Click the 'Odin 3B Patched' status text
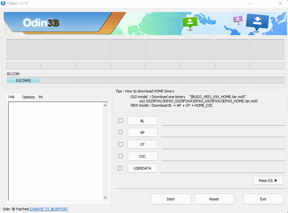Screen dimensions: 288x213 [16, 209]
